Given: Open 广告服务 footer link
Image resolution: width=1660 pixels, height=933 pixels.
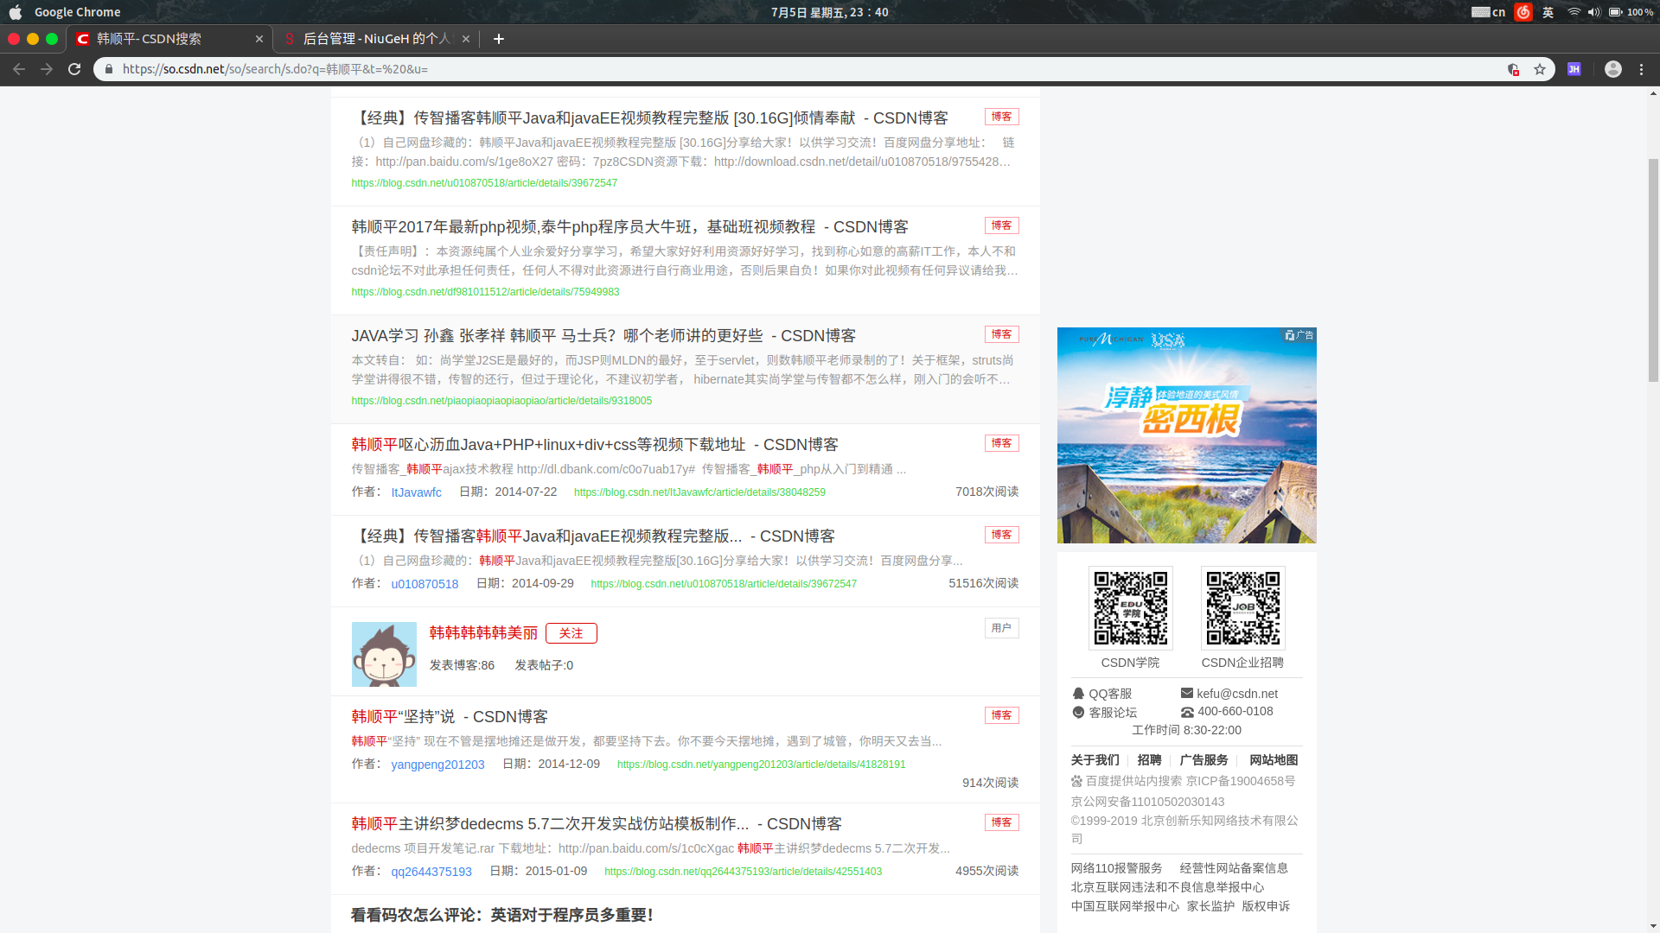Looking at the screenshot, I should pyautogui.click(x=1203, y=760).
